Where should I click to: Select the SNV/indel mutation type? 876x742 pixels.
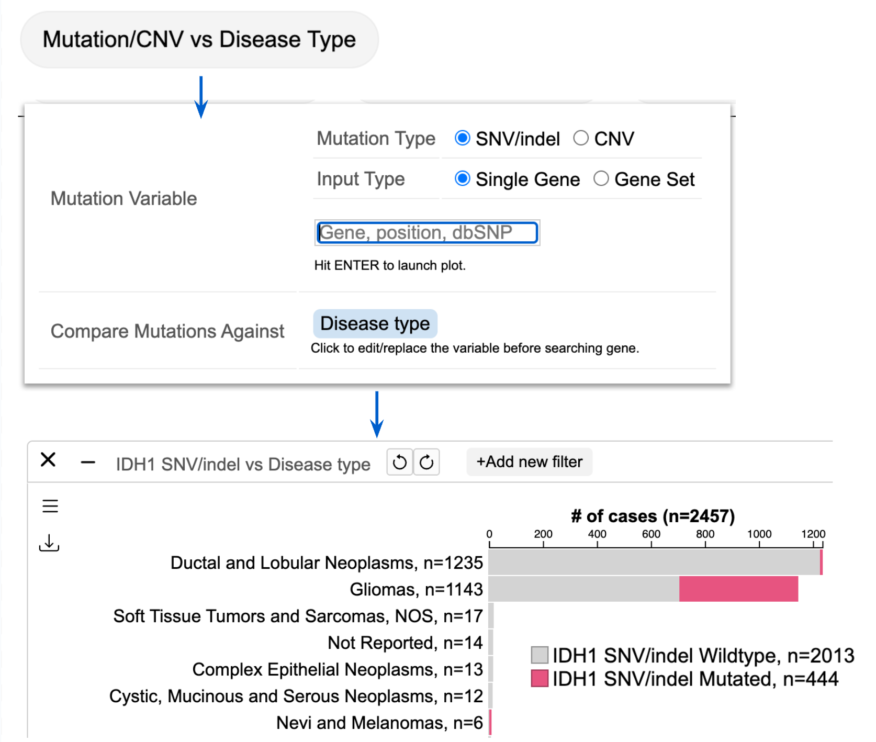coord(463,138)
